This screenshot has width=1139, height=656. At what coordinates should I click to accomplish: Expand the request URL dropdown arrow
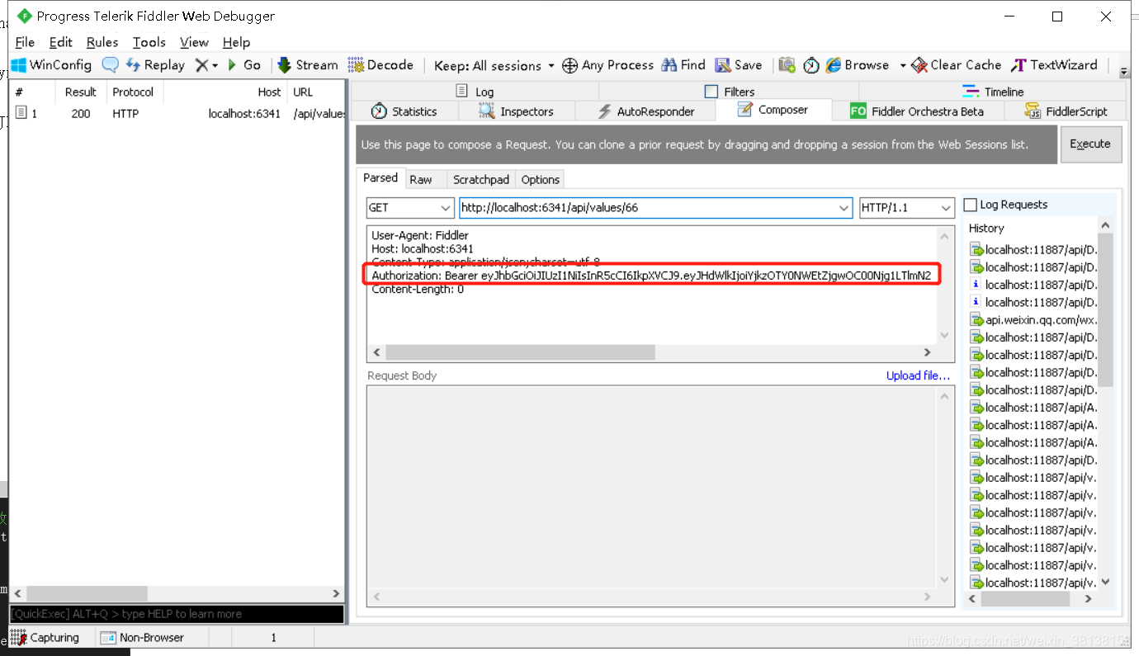click(x=844, y=208)
